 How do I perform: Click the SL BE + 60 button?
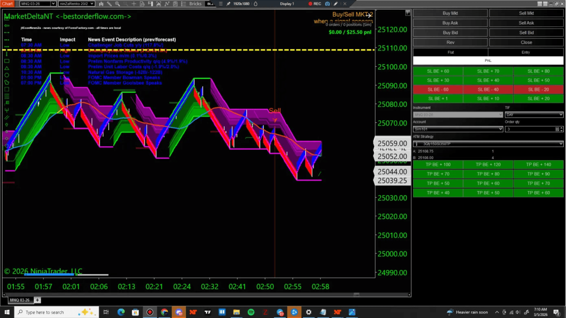point(438,71)
